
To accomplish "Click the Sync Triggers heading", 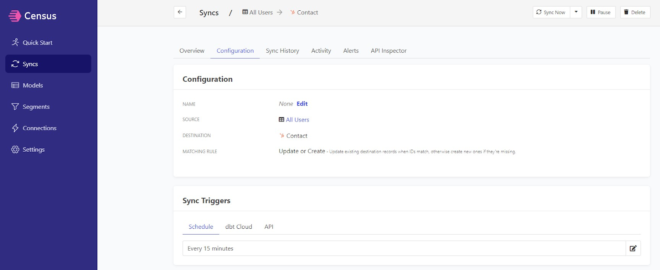I will [x=206, y=201].
